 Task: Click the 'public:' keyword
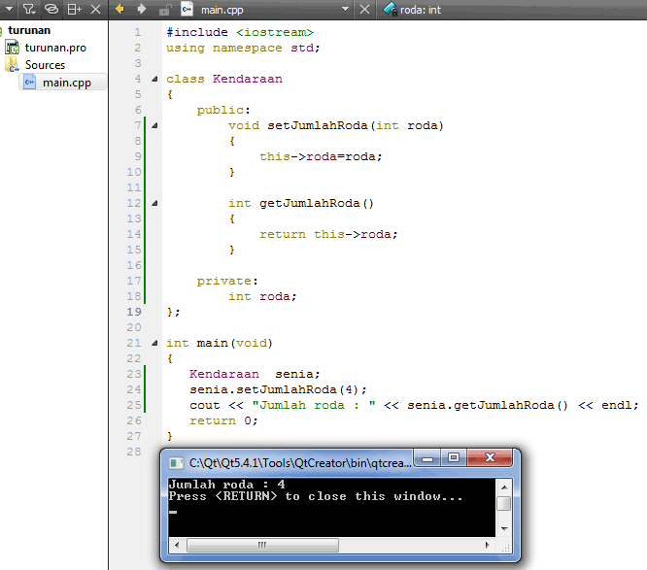click(x=223, y=110)
